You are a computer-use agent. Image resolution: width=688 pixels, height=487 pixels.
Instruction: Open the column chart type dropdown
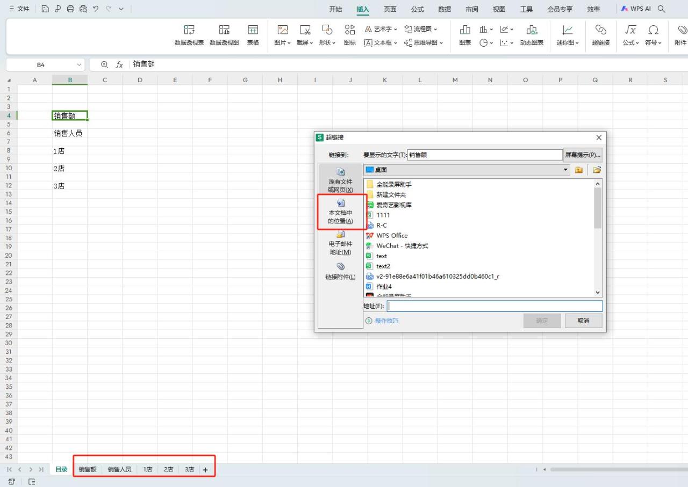tap(486, 29)
